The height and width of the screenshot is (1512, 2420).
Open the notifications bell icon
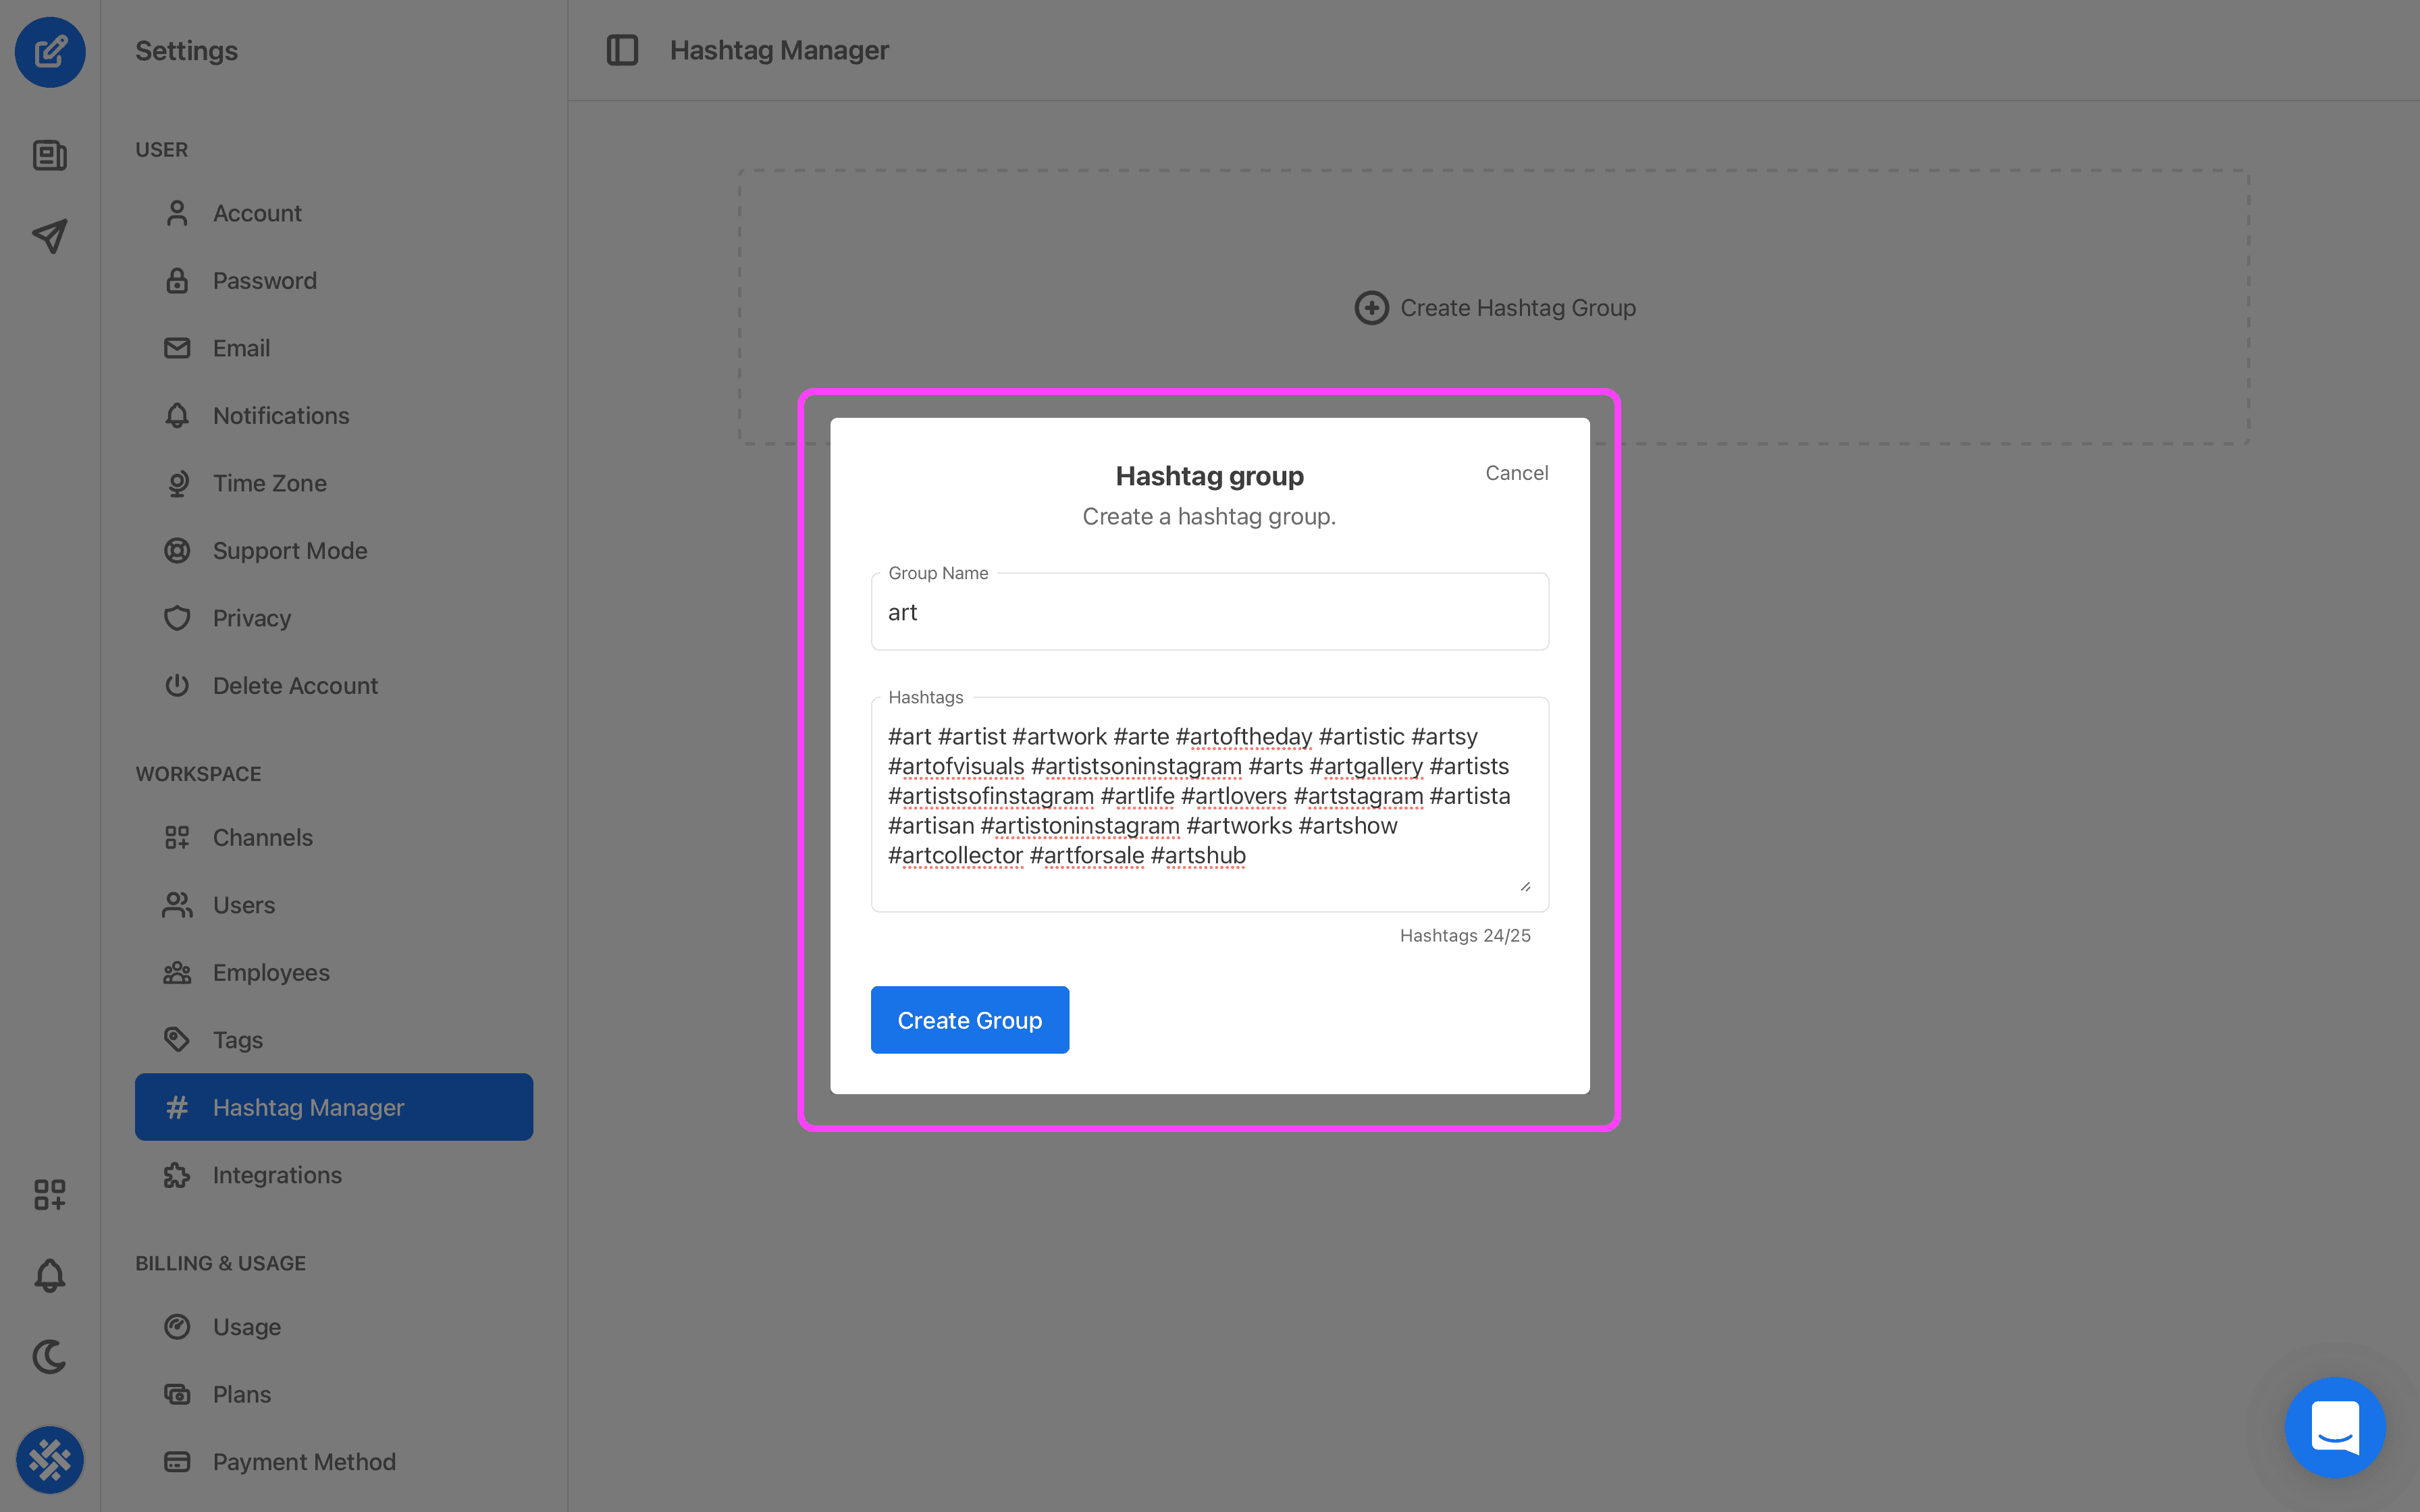(x=50, y=1276)
